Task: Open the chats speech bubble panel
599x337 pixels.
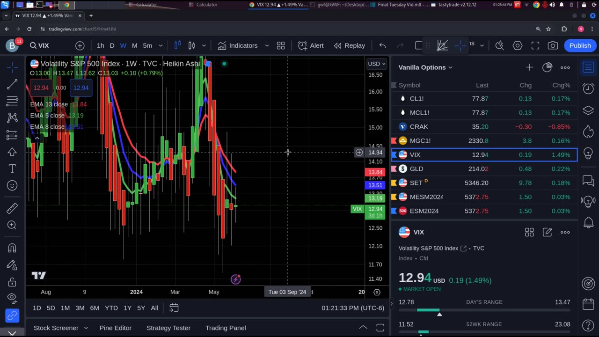Action: click(588, 180)
